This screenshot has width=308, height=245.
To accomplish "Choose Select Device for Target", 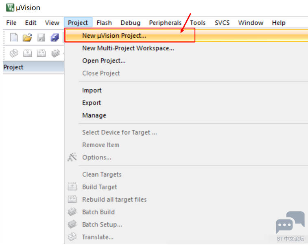I will click(186, 132).
